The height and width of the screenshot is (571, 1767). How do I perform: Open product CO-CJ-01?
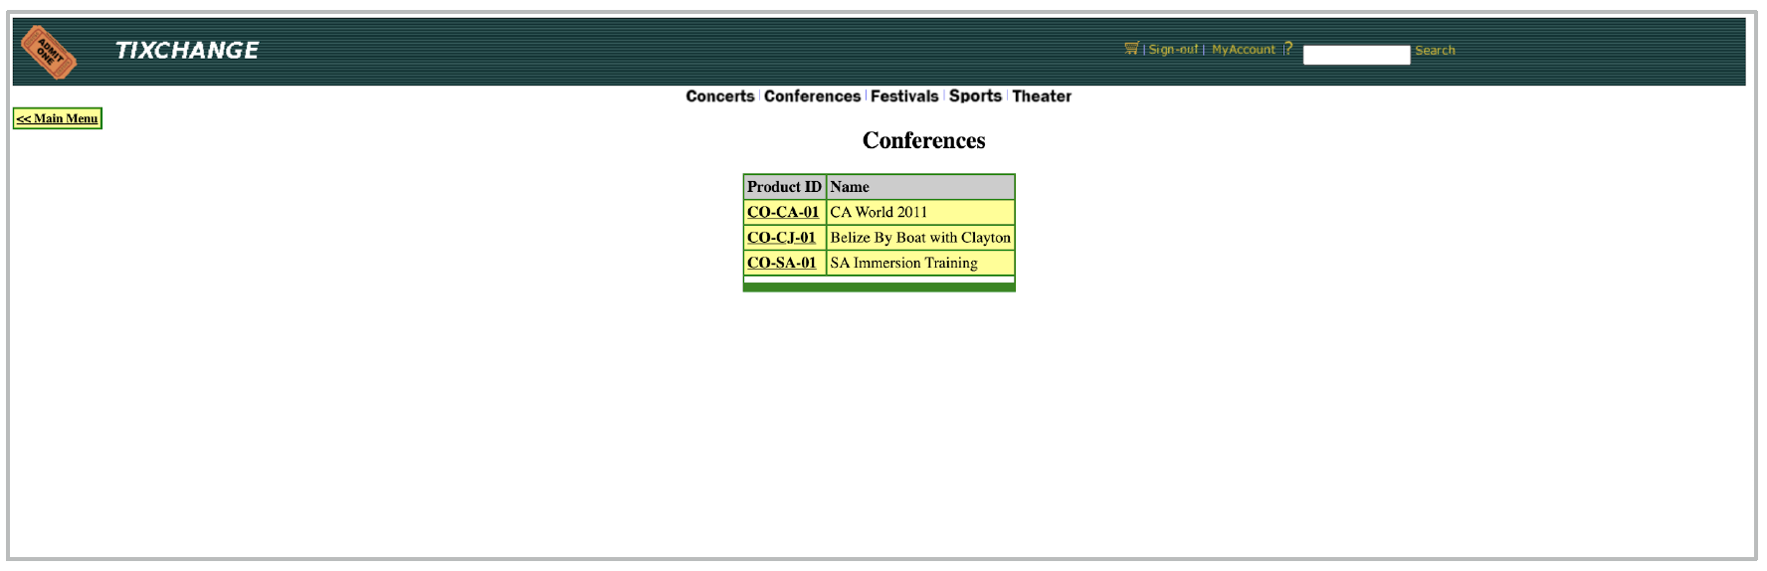[781, 238]
